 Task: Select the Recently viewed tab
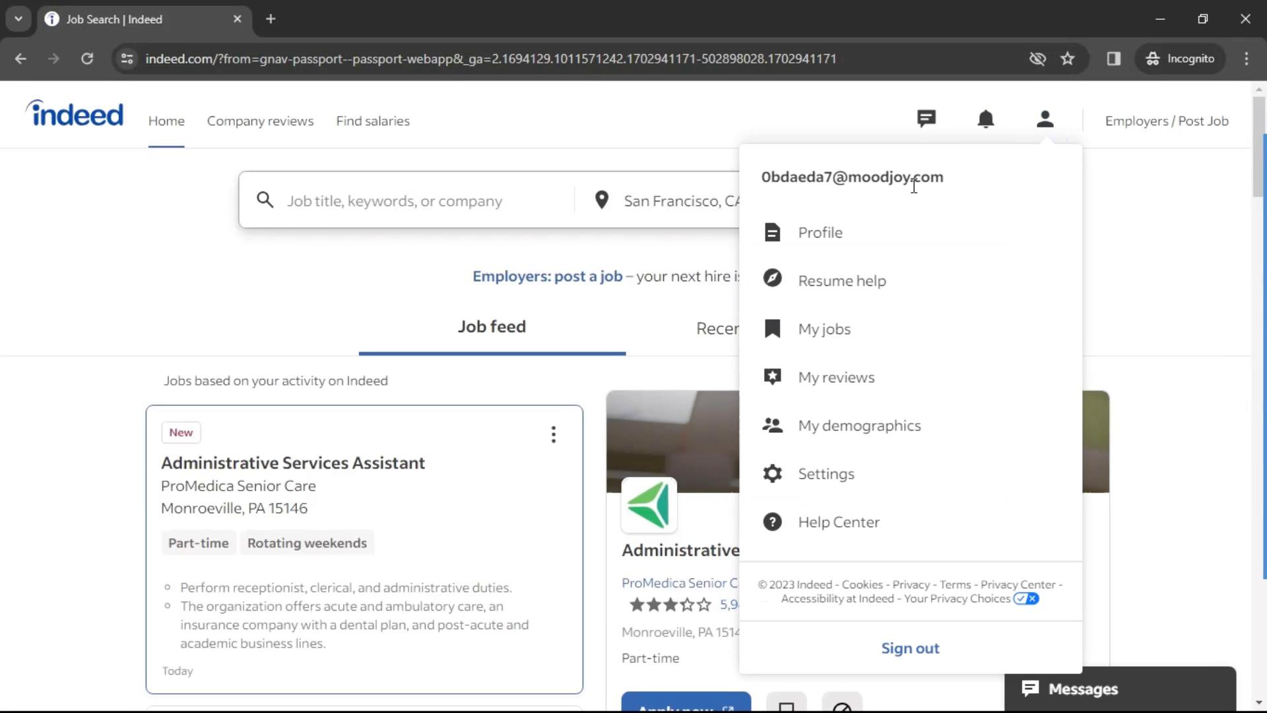718,328
